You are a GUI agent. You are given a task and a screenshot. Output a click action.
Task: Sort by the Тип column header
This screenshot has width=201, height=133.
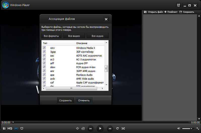(x=58, y=43)
